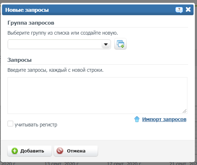Cancel with the Отмена button

tap(76, 151)
